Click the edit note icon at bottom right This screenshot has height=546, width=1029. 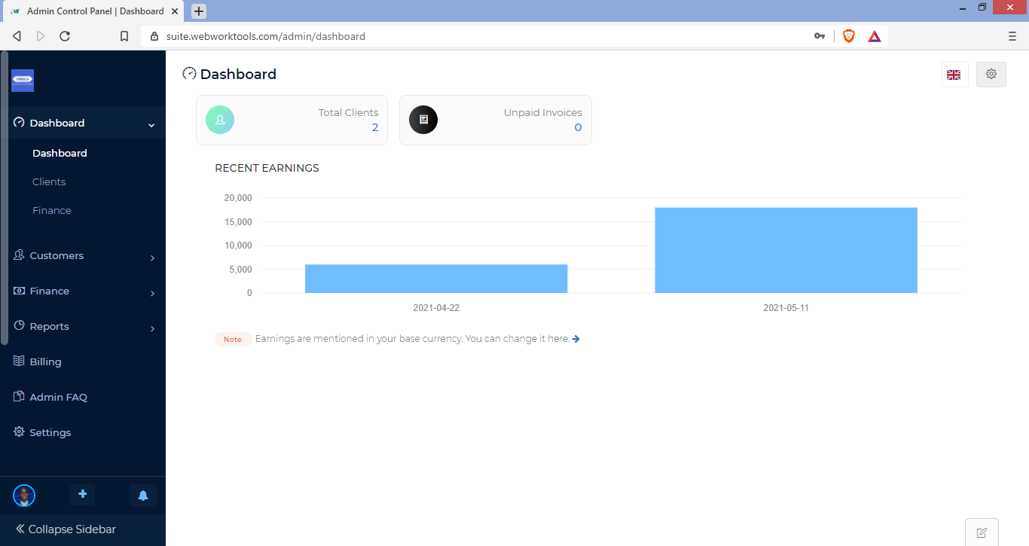click(x=982, y=532)
